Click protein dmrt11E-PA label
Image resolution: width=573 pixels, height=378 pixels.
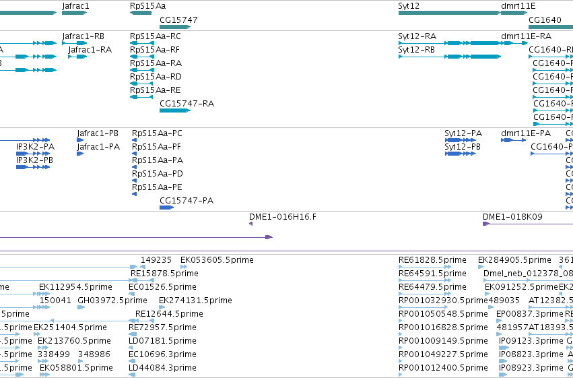(525, 133)
